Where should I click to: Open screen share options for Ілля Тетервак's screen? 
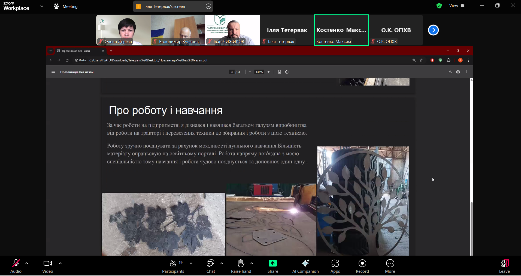click(208, 7)
